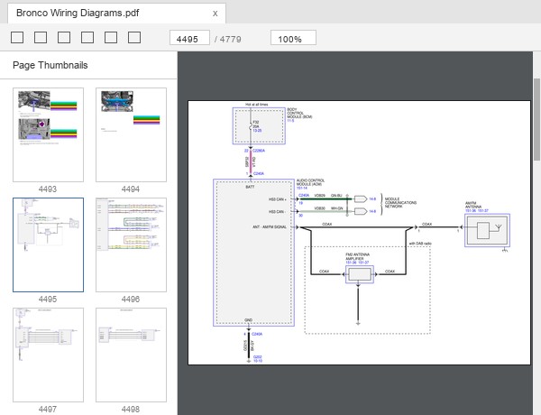Follow the 10-10 link below G202
The image size is (541, 415).
(x=258, y=361)
